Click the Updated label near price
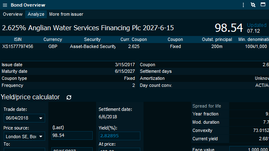 pos(257,25)
